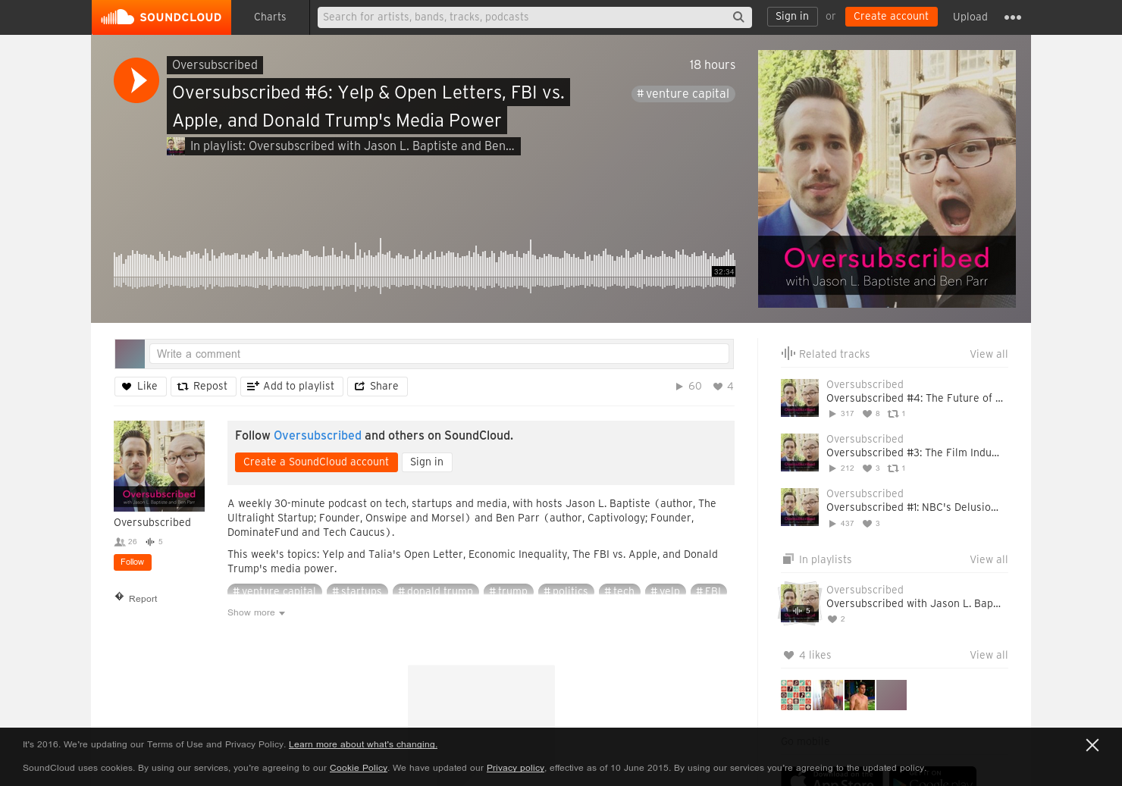Play the Oversubscribed #6 track

click(x=136, y=80)
